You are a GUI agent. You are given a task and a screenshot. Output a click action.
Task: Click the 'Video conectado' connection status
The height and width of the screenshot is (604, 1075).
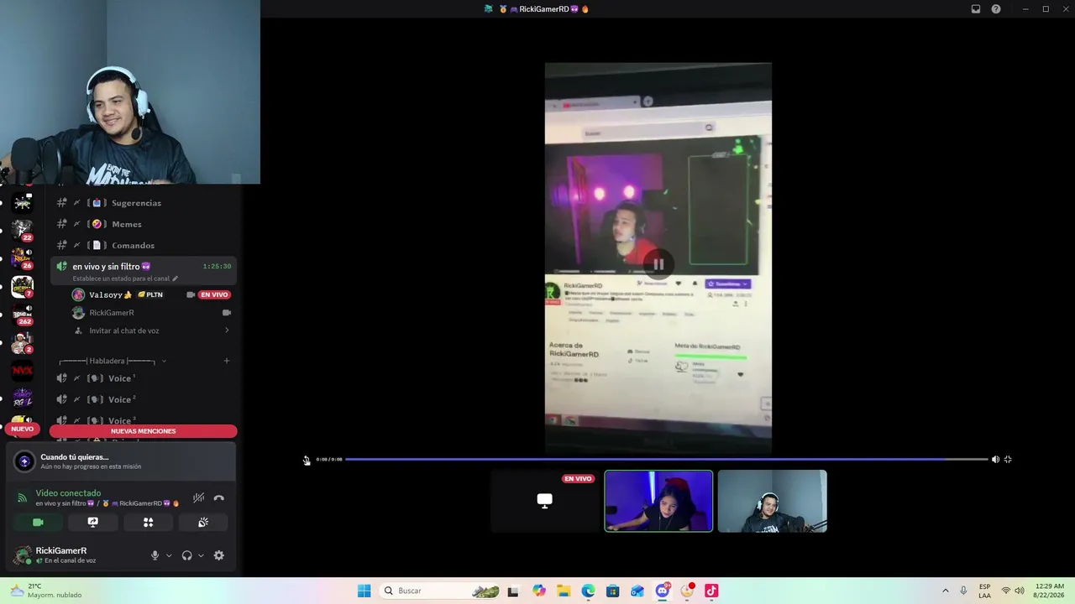tap(68, 493)
